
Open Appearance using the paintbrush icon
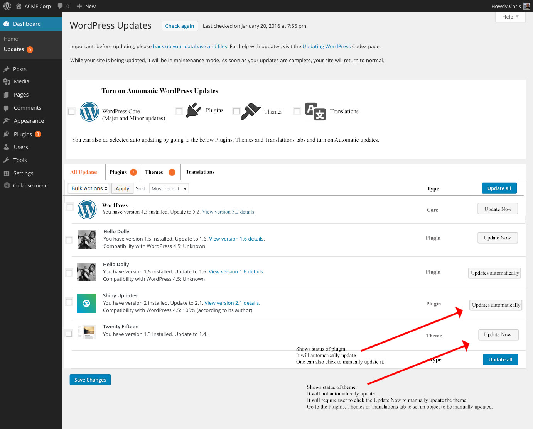8,120
